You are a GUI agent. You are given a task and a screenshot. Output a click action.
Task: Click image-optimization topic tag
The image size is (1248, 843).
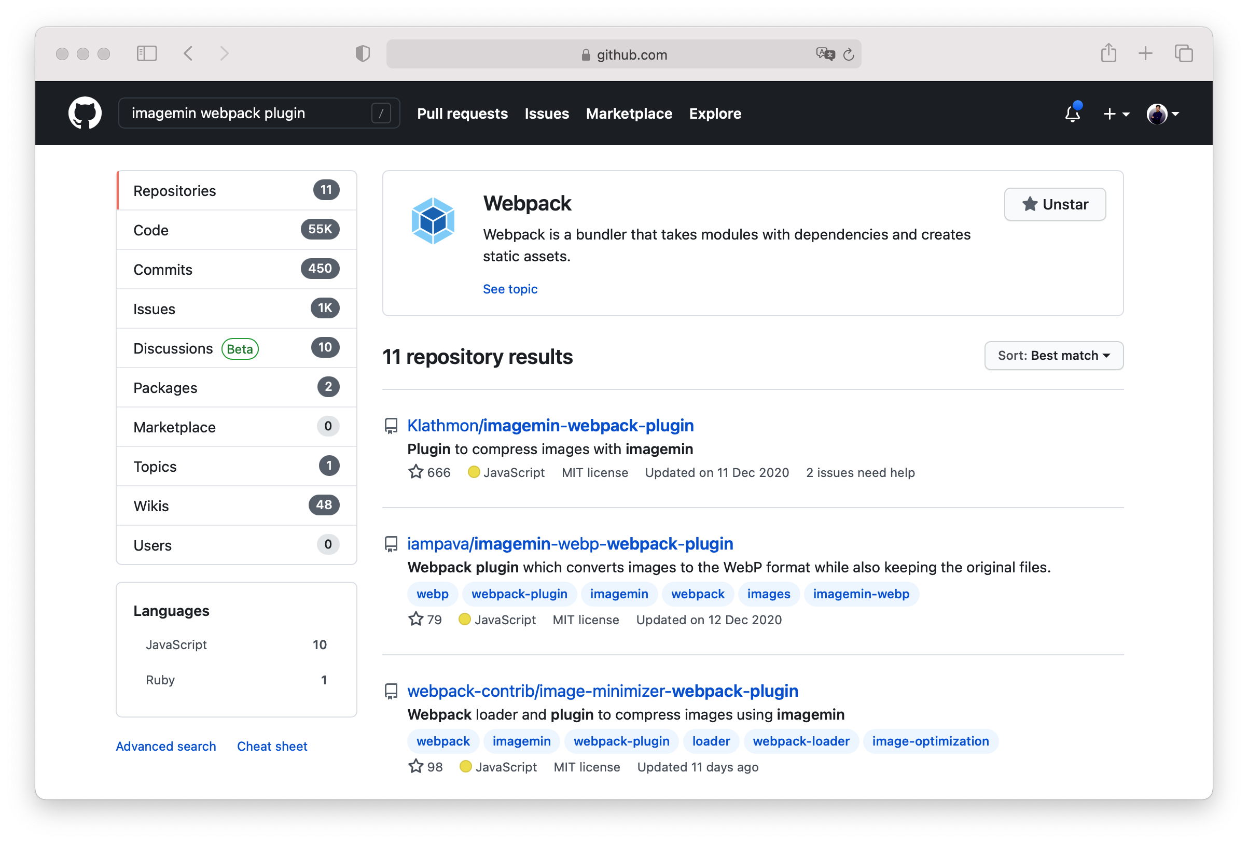point(930,741)
